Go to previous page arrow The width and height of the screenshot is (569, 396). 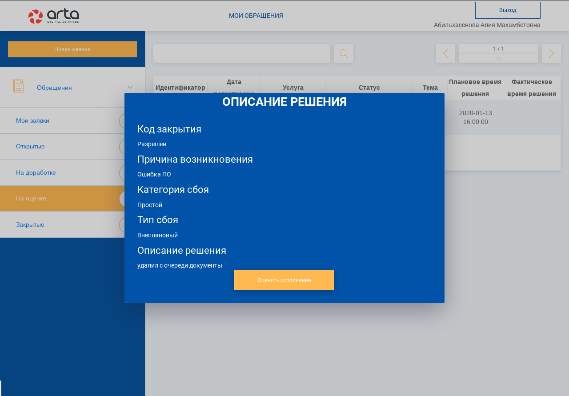(x=445, y=53)
